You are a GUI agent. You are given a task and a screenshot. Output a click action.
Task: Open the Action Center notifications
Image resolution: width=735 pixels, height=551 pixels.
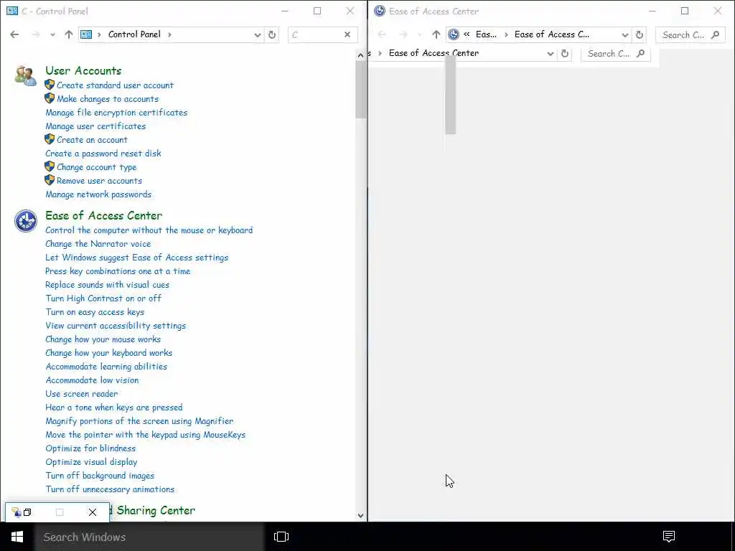click(669, 537)
